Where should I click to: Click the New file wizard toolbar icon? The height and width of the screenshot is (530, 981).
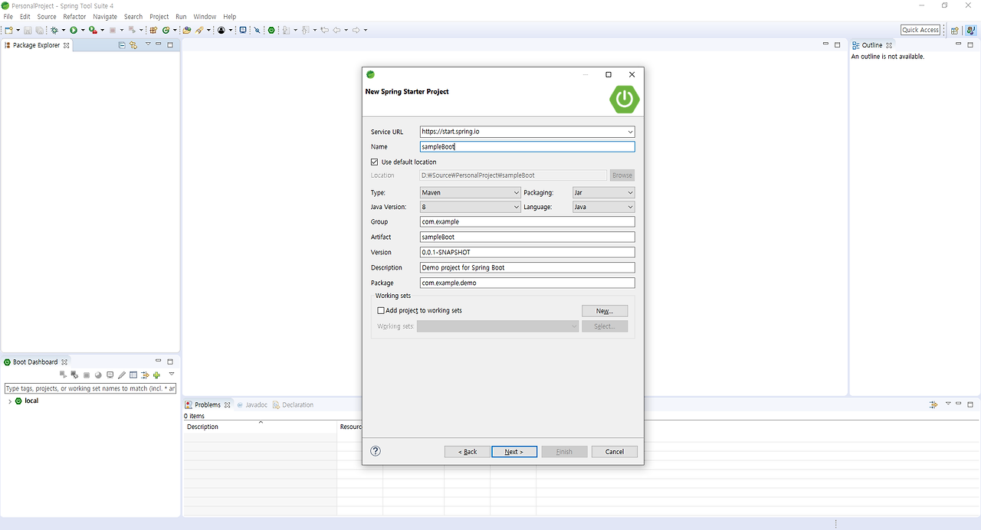coord(8,30)
